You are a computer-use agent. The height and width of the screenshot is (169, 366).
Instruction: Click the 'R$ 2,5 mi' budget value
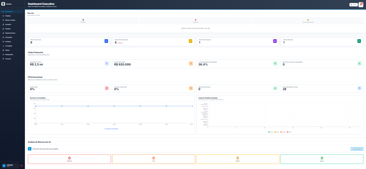[36, 64]
